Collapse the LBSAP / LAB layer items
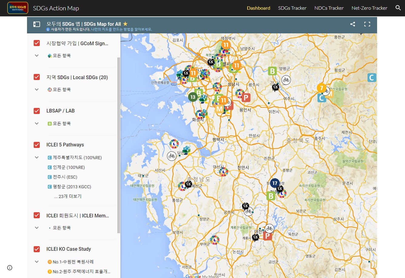 click(37, 123)
